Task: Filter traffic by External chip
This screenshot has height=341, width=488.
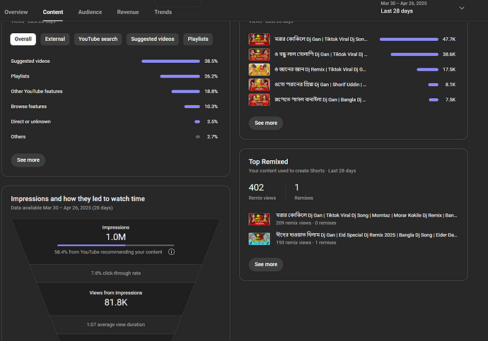Action: [55, 39]
